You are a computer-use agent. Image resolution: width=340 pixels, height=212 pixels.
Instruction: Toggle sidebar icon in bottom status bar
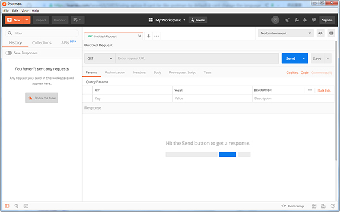[7, 206]
